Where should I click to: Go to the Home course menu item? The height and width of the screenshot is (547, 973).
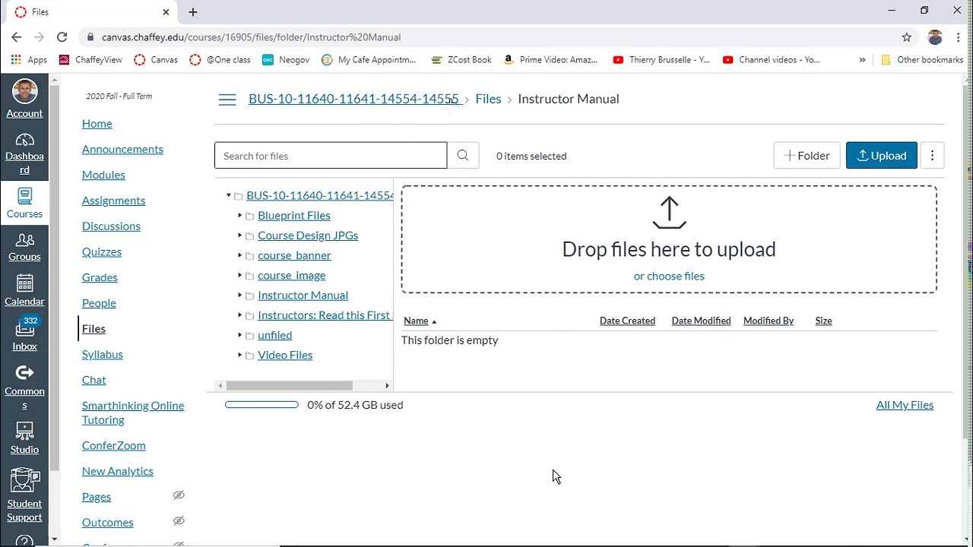pos(97,124)
